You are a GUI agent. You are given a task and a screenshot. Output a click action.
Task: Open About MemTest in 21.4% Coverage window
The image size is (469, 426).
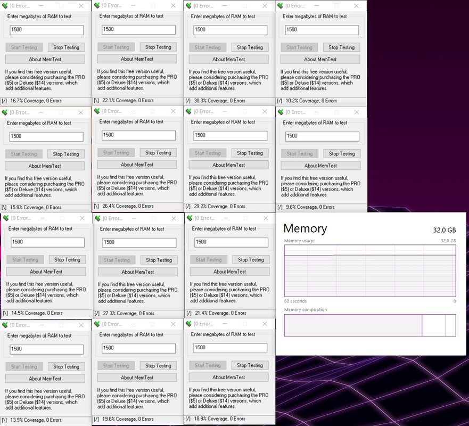point(230,272)
